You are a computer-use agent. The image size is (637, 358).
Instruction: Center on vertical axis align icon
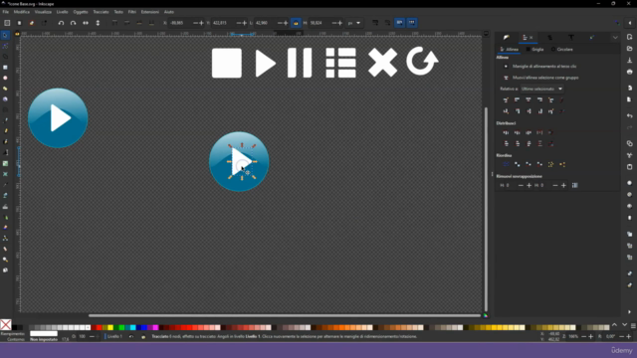tap(529, 99)
